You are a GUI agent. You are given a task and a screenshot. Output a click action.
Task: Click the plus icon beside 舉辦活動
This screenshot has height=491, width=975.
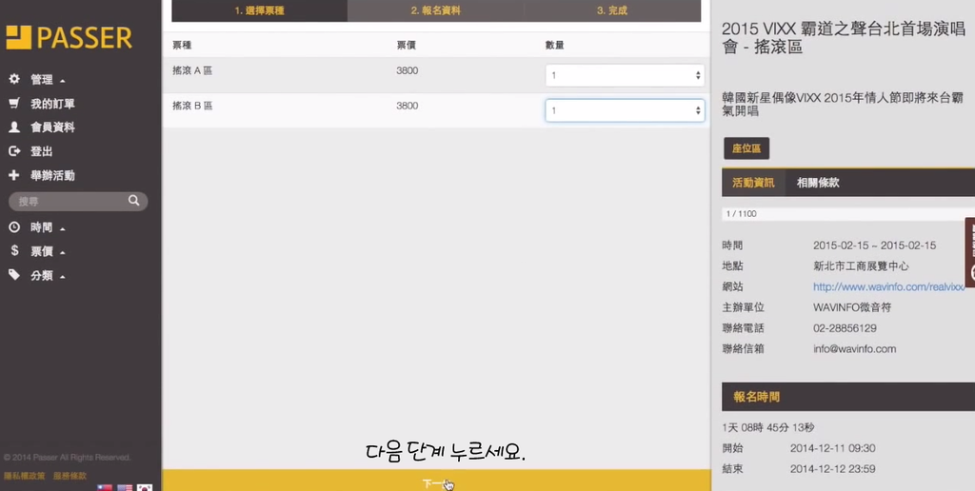click(x=14, y=175)
